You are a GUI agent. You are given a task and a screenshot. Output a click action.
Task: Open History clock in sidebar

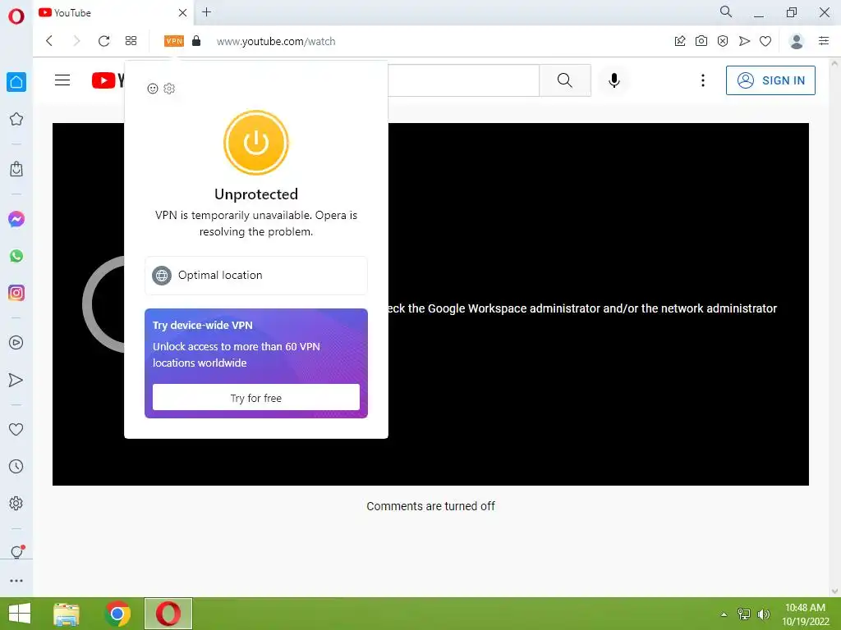(x=16, y=466)
